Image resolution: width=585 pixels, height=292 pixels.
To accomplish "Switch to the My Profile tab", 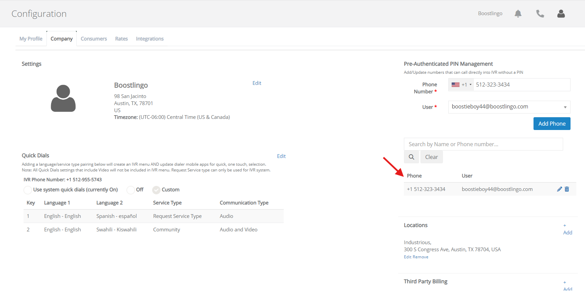I will tap(31, 39).
